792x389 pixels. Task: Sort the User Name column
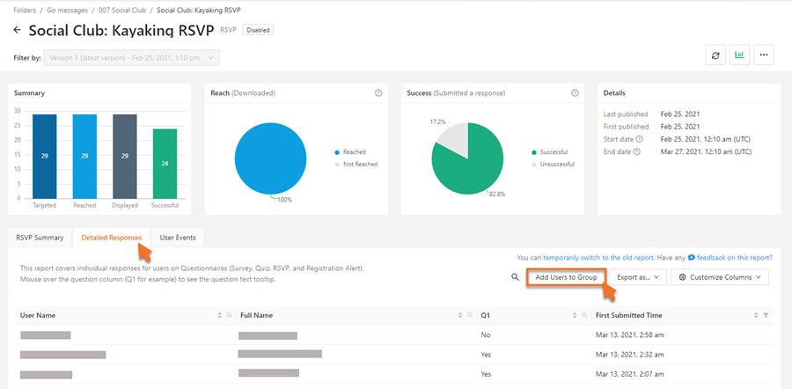(x=220, y=315)
